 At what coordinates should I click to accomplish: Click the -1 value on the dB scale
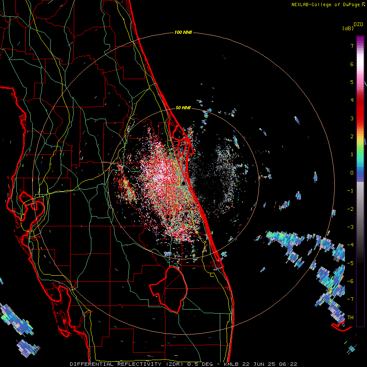click(x=350, y=191)
